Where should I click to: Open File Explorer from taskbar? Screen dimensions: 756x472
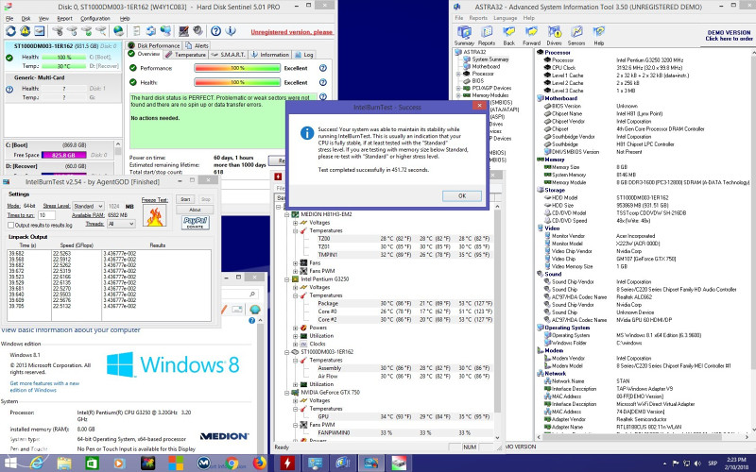tap(64, 464)
